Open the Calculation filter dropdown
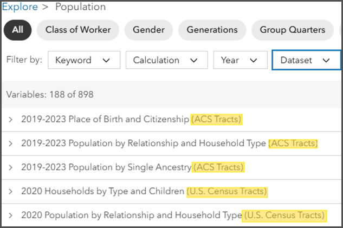Screen dimensions: 343x228 coord(167,60)
